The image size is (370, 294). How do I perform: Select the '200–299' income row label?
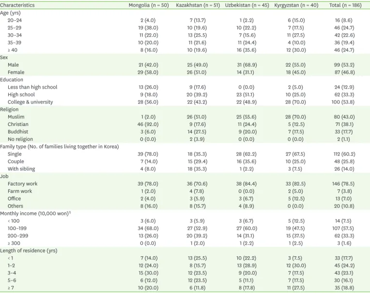[x=18, y=236]
